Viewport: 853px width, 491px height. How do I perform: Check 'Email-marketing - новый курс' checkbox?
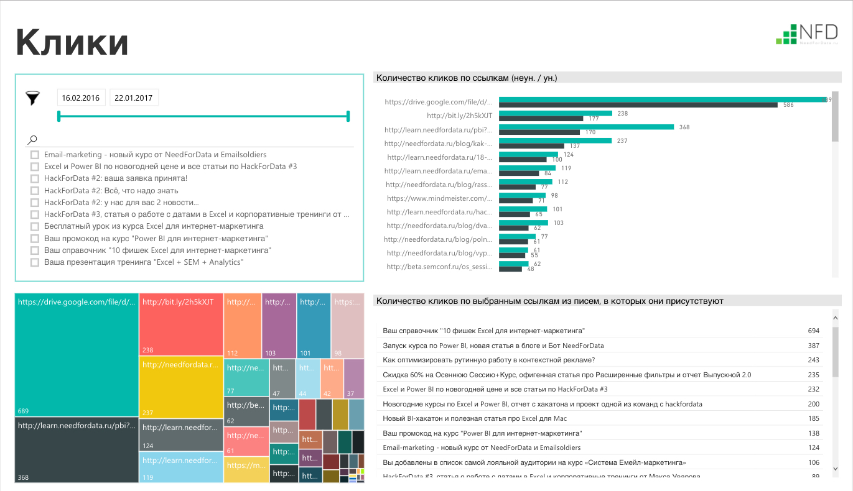35,155
